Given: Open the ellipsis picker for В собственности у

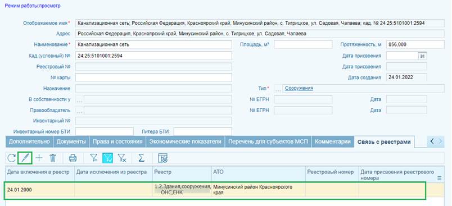Looking at the screenshot, I should [x=80, y=99].
